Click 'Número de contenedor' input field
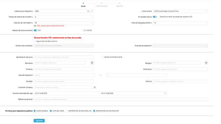Image resolution: width=221 pixels, height=124 pixels. (64, 46)
